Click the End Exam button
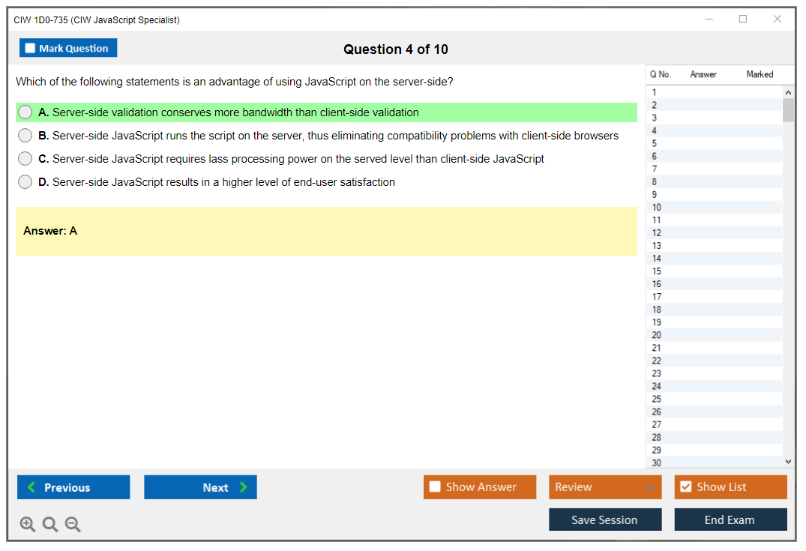Screen dimensions: 806x551 tap(730, 520)
